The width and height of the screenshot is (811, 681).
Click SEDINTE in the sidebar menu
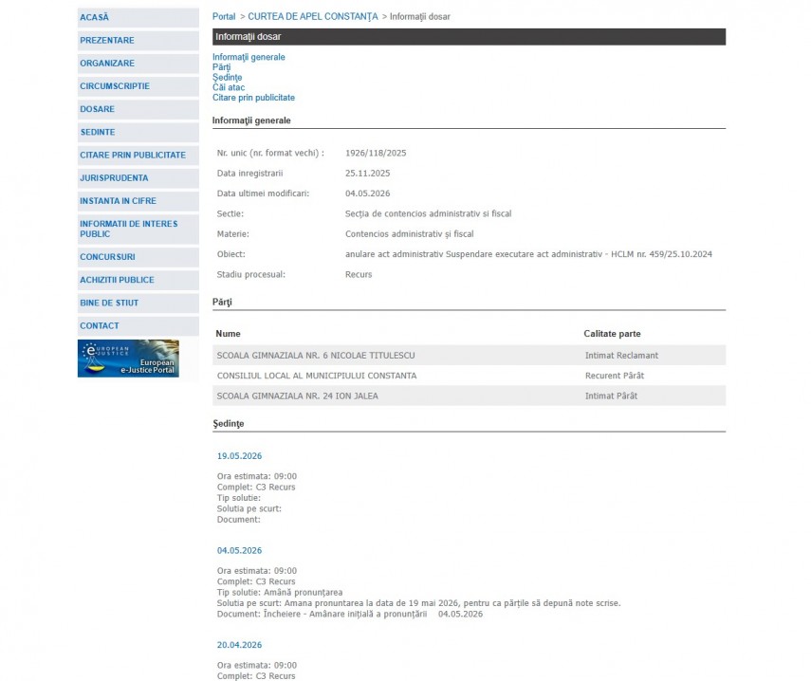click(138, 132)
